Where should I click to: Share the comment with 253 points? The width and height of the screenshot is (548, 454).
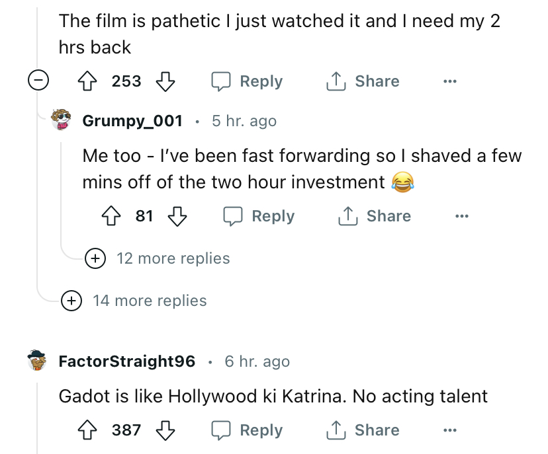point(363,81)
